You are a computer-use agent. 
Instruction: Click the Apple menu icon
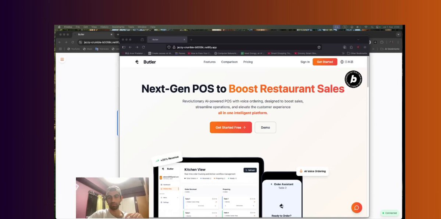59,27
